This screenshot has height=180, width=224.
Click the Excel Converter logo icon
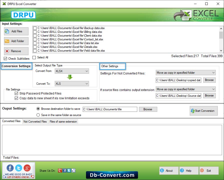[183, 15]
